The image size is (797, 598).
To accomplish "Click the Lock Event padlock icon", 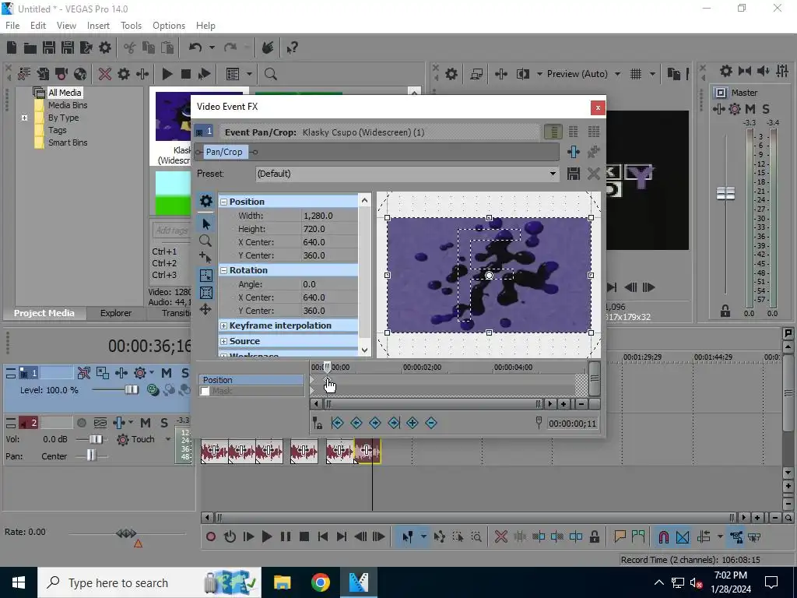I will [x=594, y=536].
